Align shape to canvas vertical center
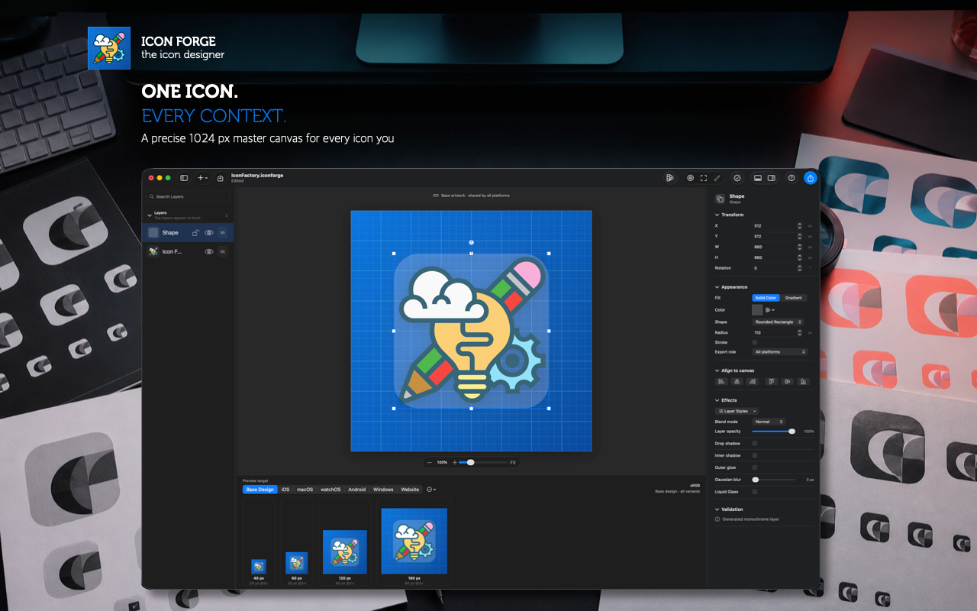The image size is (977, 611). pos(787,381)
